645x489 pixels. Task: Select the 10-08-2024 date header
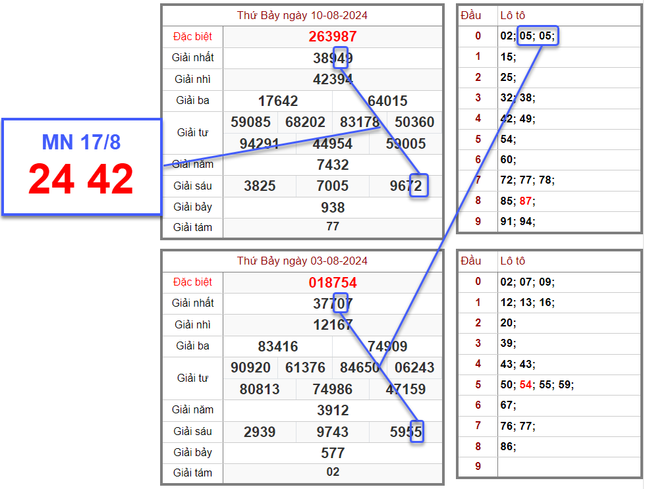coord(302,15)
